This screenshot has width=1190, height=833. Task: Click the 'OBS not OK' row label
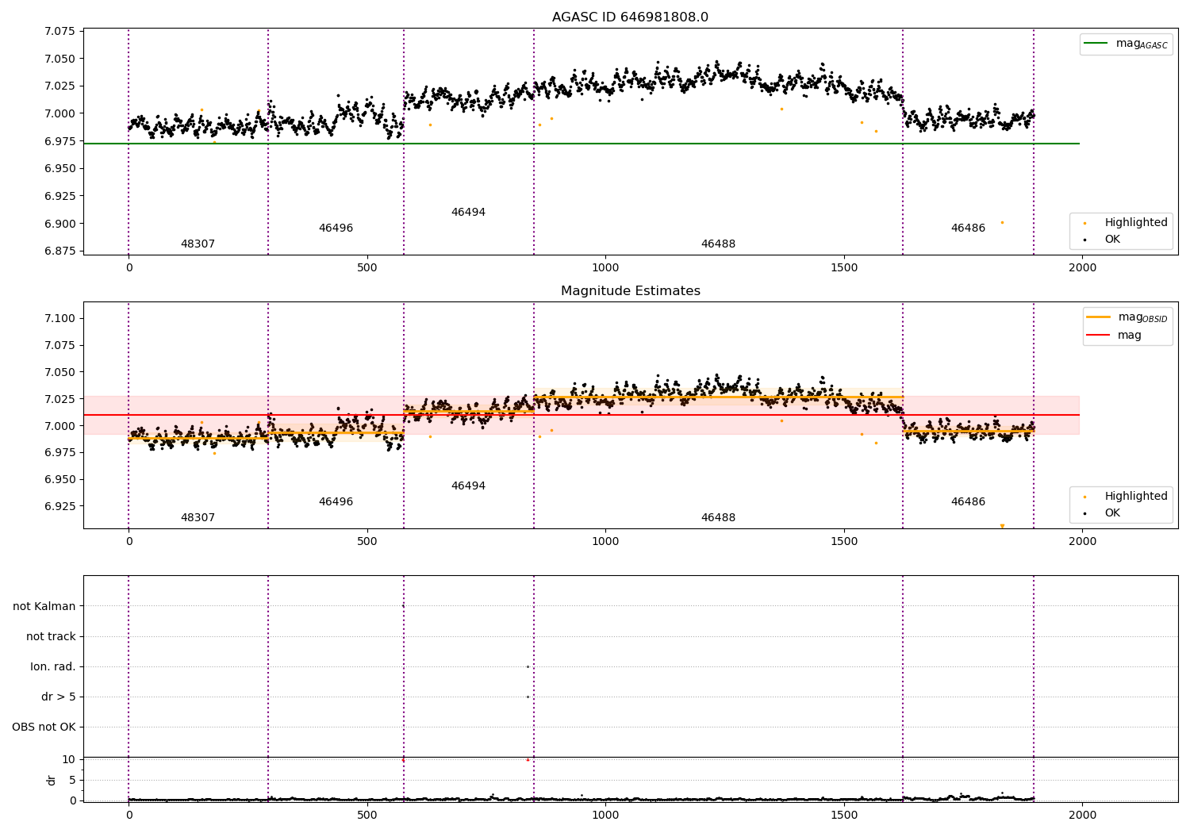point(44,727)
